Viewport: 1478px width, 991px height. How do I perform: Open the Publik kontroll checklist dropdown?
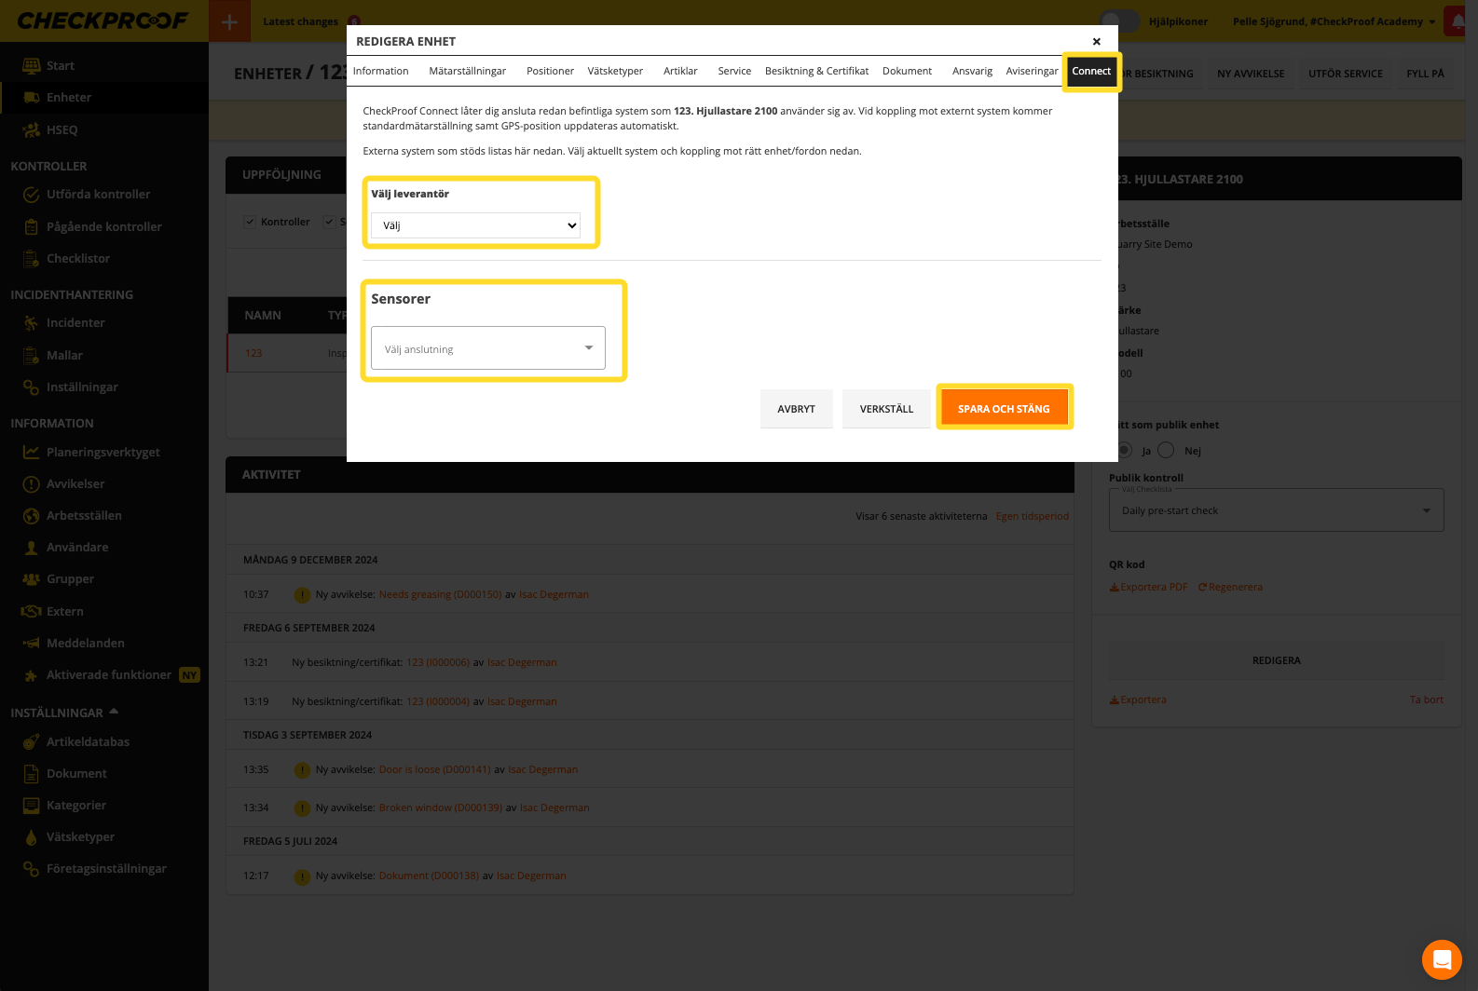(x=1276, y=510)
